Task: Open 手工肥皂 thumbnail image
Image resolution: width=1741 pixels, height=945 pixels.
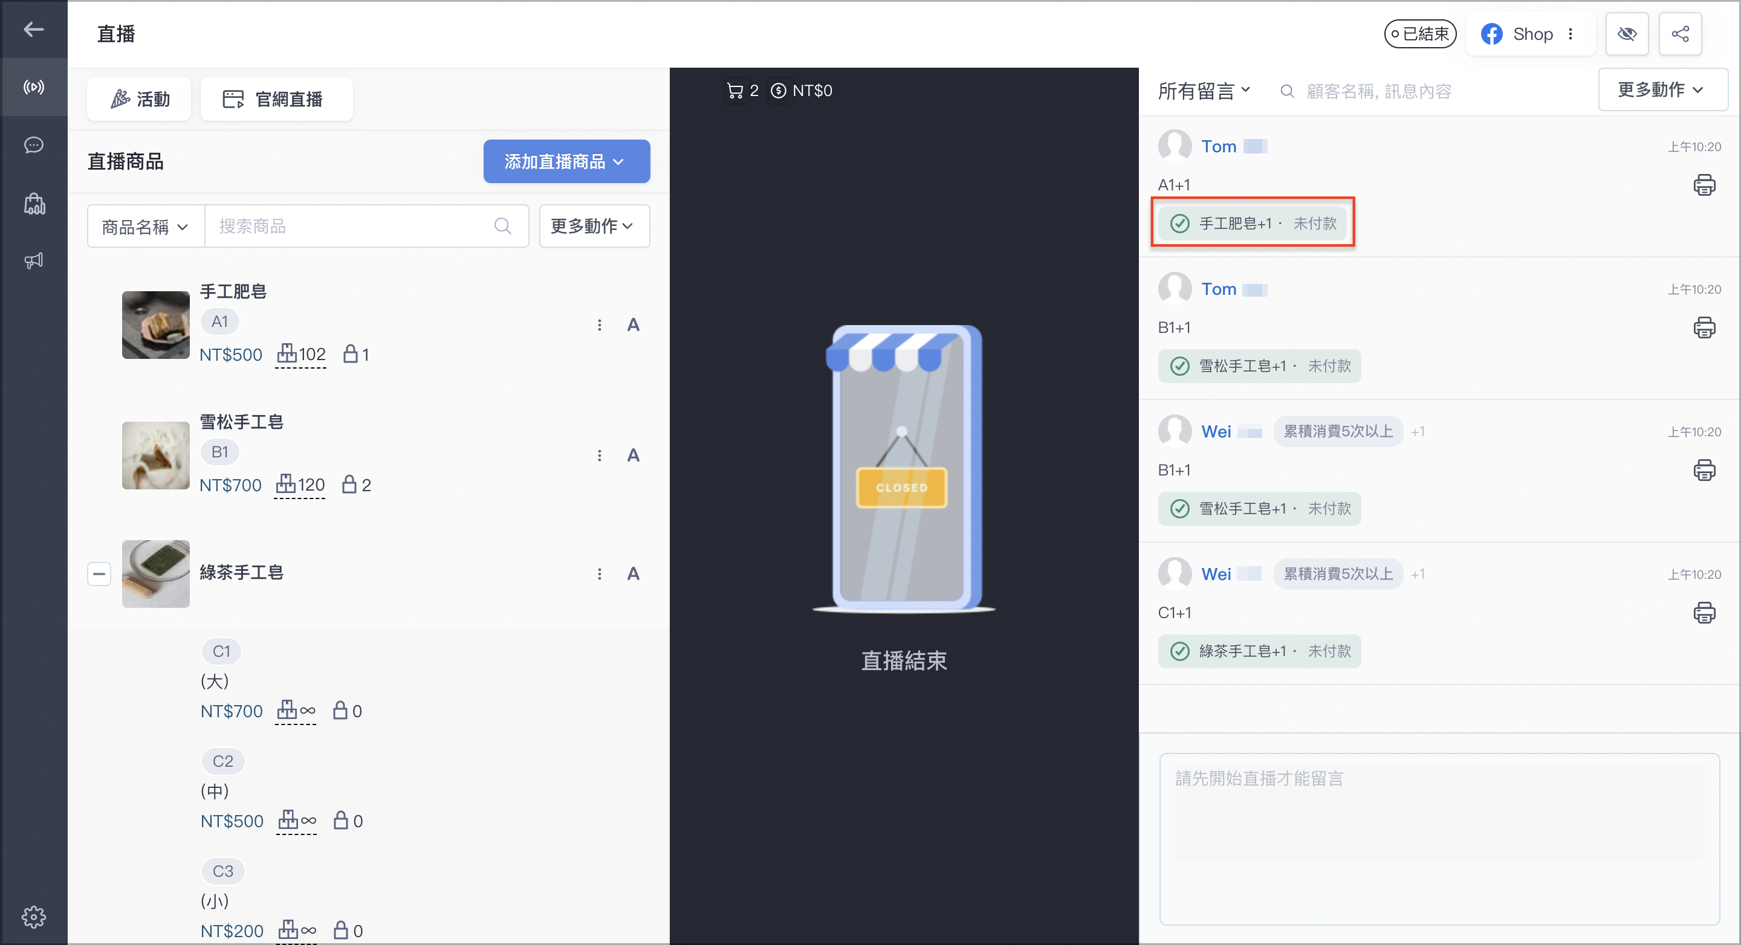Action: coord(155,325)
